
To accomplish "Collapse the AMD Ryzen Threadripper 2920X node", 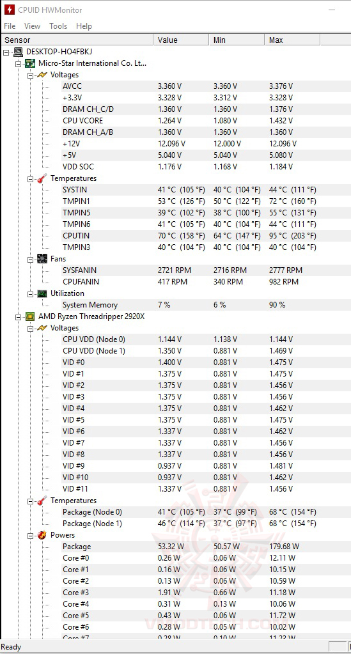I will point(19,317).
